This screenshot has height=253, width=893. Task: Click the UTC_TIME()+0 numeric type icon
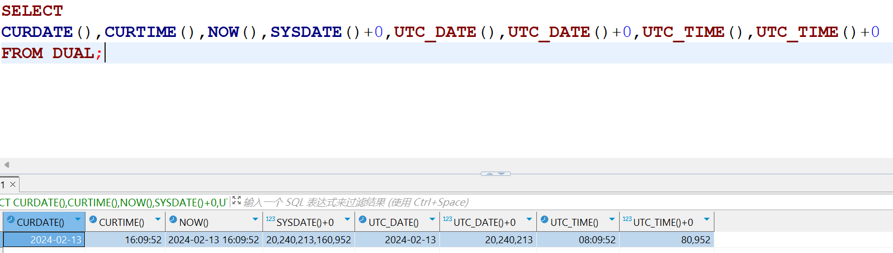(x=627, y=219)
